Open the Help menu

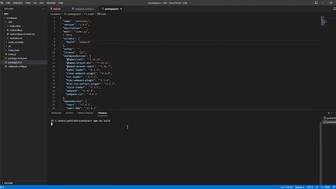(x=61, y=3)
